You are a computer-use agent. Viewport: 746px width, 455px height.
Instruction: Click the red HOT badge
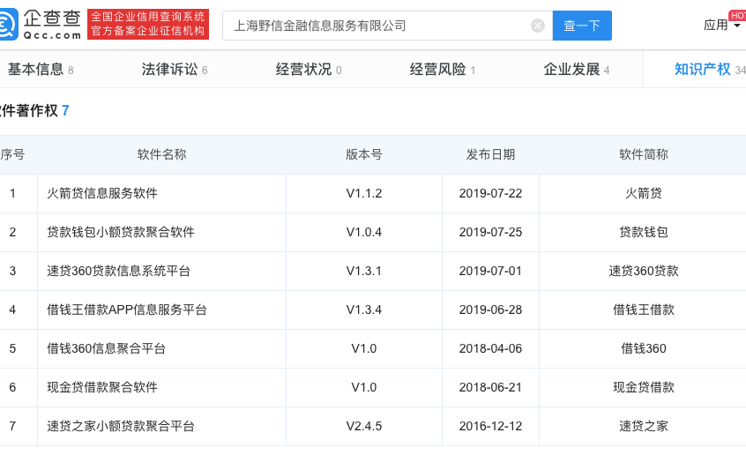[x=737, y=15]
